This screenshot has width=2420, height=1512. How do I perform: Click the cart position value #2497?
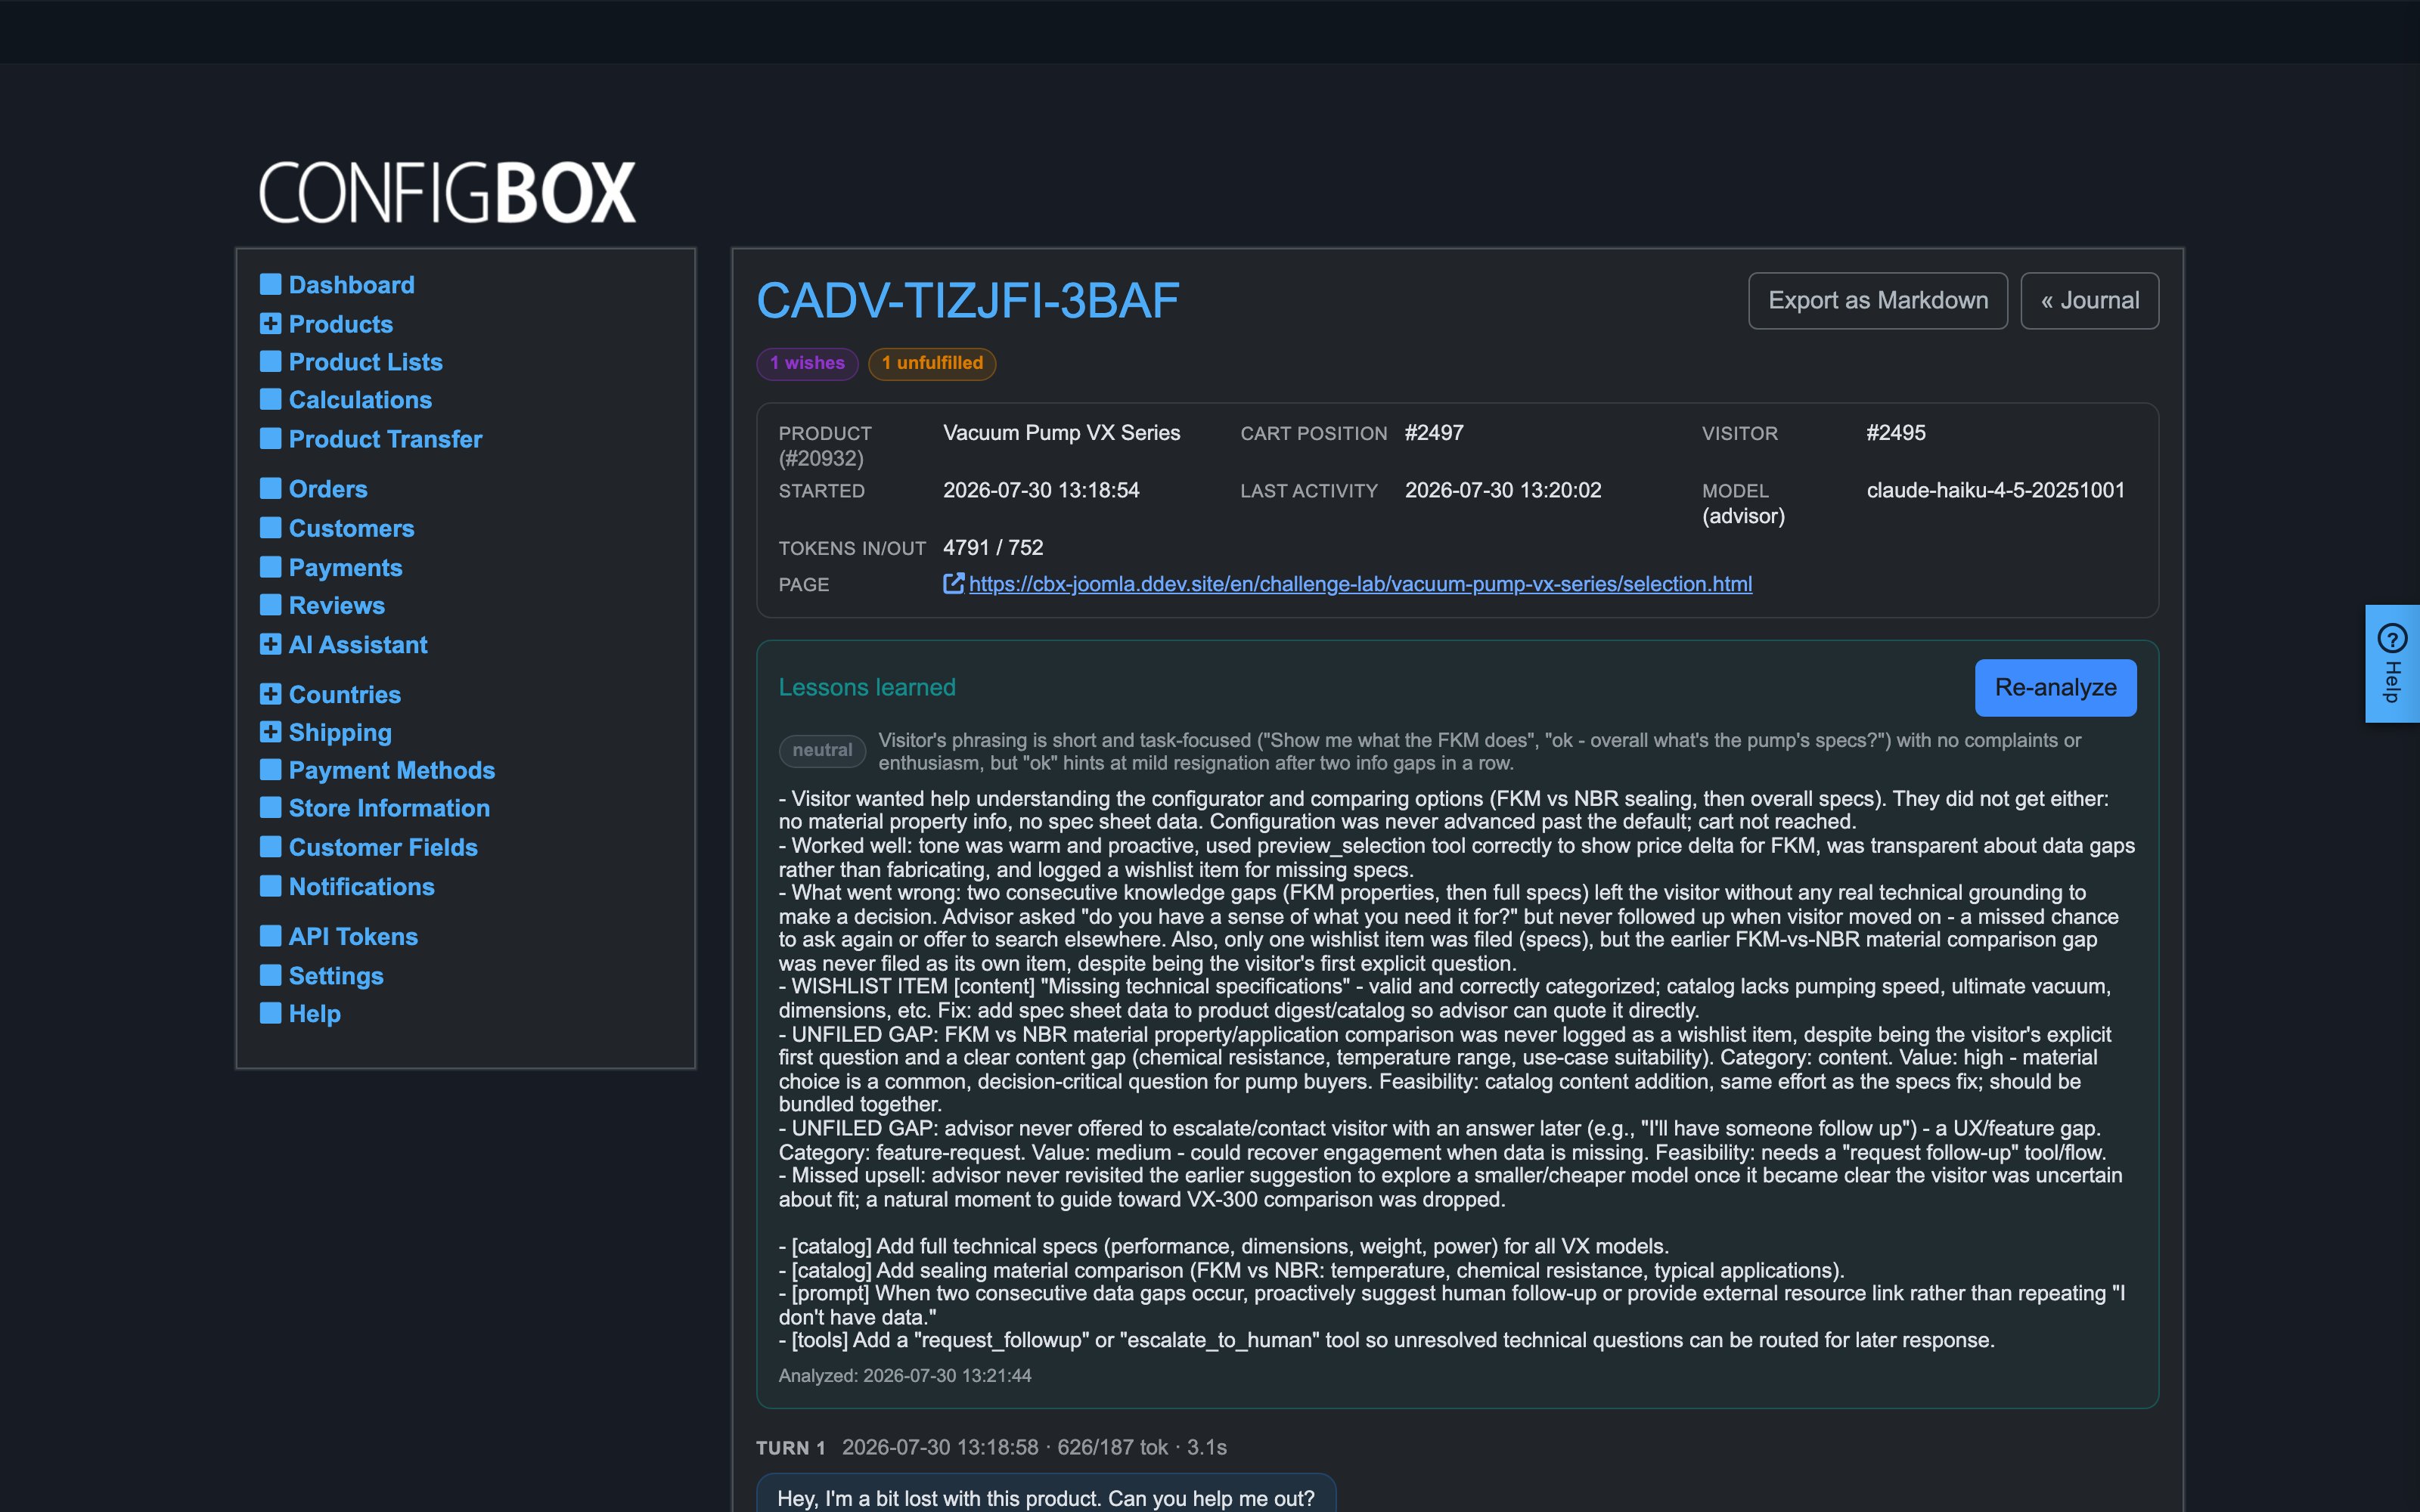(x=1434, y=433)
